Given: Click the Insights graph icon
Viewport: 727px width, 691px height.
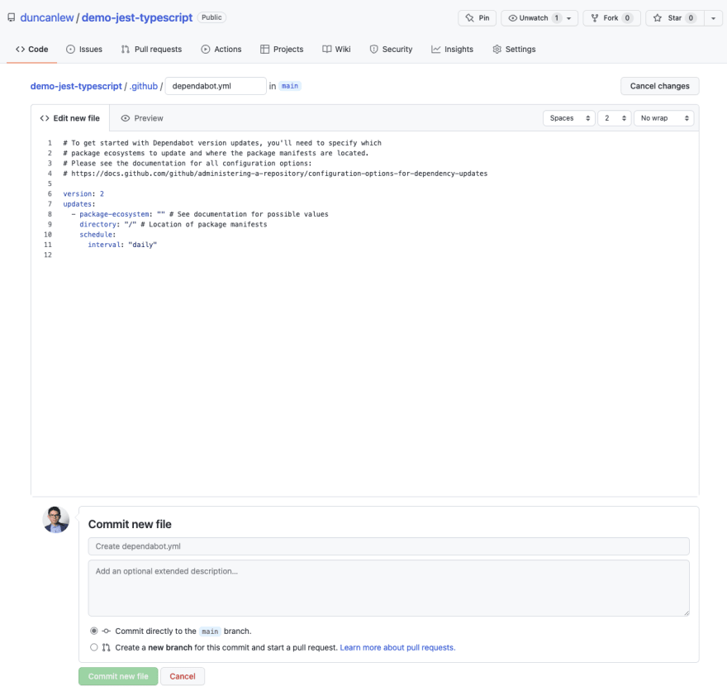Looking at the screenshot, I should pyautogui.click(x=436, y=49).
